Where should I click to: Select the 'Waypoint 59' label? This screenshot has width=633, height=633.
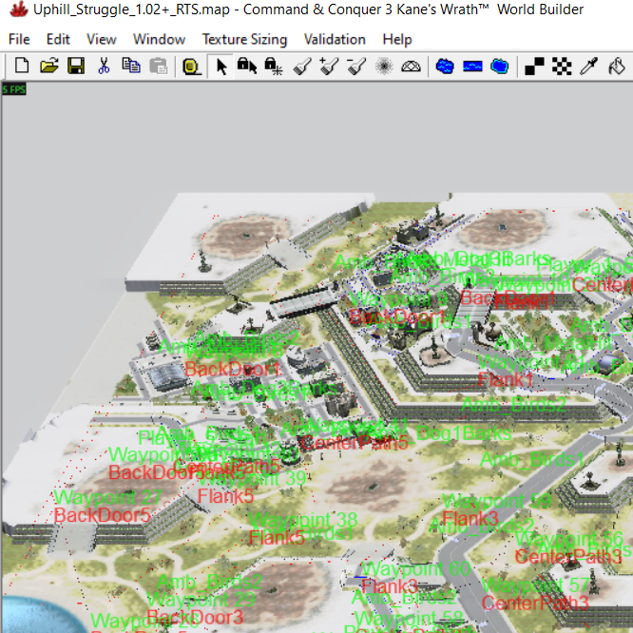497,501
